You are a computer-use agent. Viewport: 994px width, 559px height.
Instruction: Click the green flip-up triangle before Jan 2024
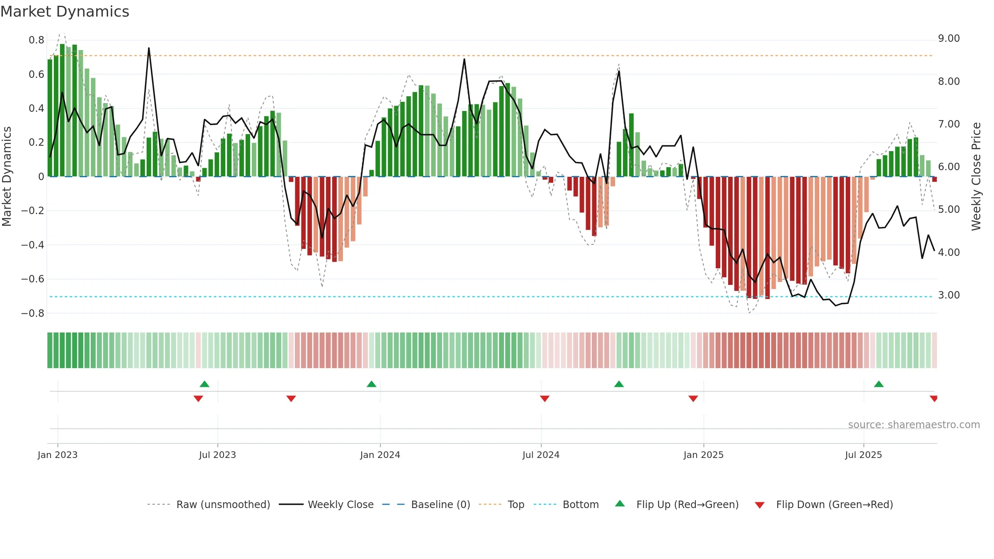372,384
